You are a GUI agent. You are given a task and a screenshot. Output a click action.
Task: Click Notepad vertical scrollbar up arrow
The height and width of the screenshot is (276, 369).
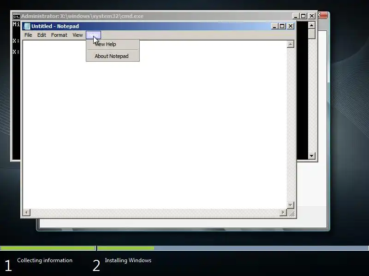pos(291,44)
